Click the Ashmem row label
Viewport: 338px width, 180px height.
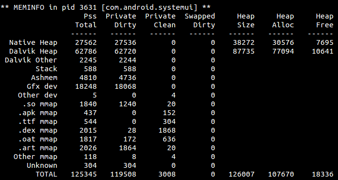(44, 78)
